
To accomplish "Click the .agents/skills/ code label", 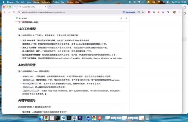I will [31, 91].
